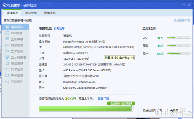Click the 主硬盘 row label
194x119 pixels.
pyautogui.click(x=43, y=64)
